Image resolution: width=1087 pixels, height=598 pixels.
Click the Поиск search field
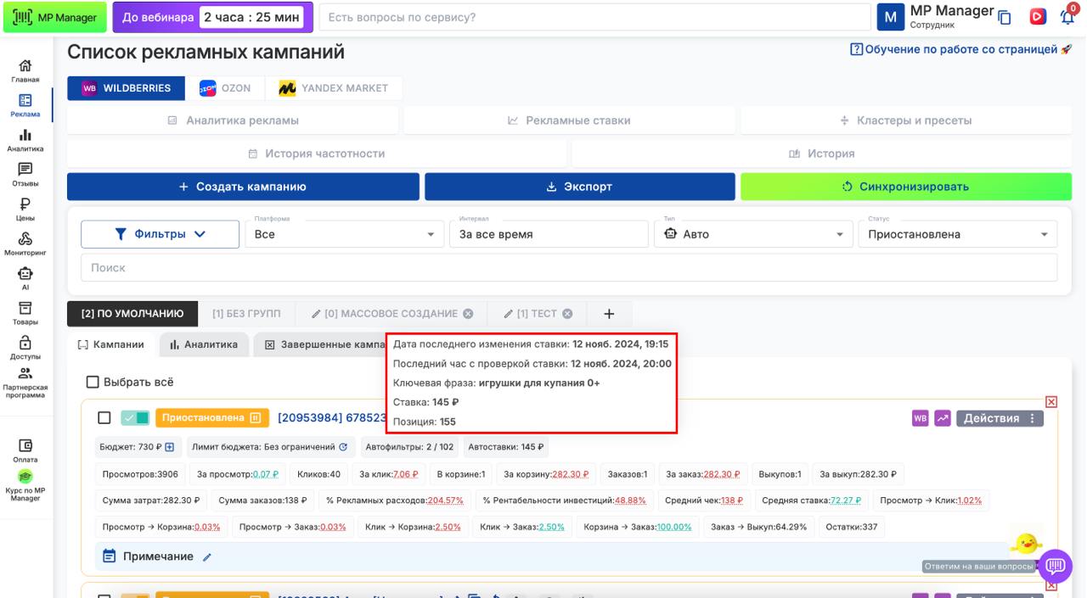pos(569,268)
